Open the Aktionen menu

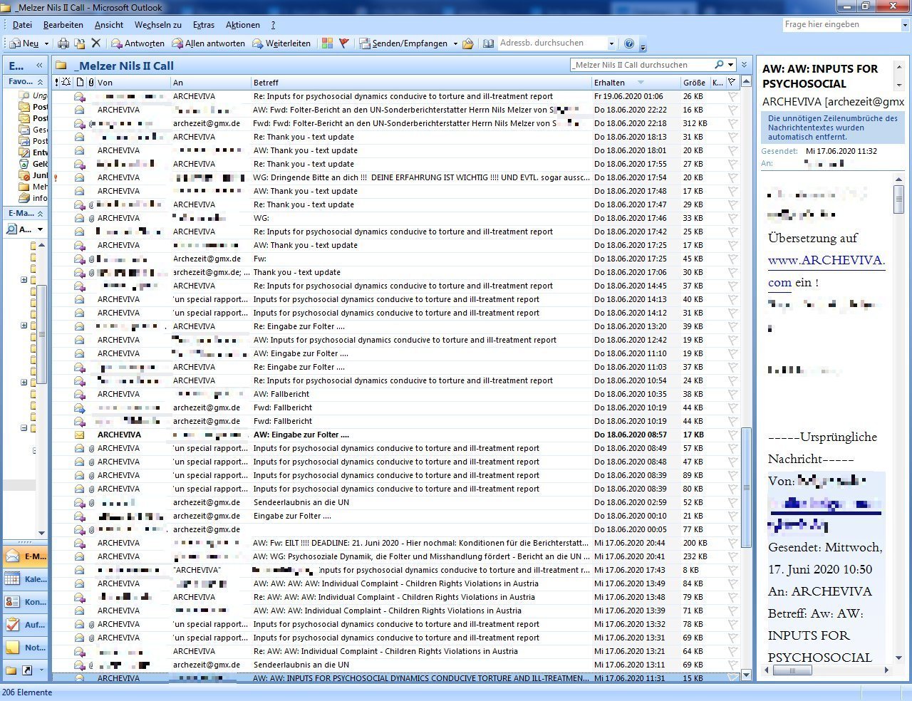(243, 25)
